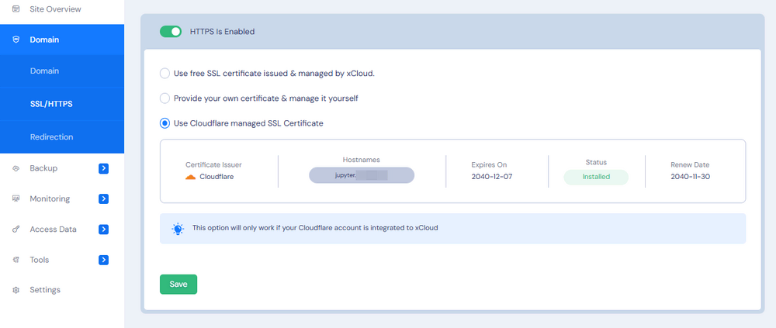
Task: Toggle the HTTPS Is Enabled switch
Action: pos(171,32)
